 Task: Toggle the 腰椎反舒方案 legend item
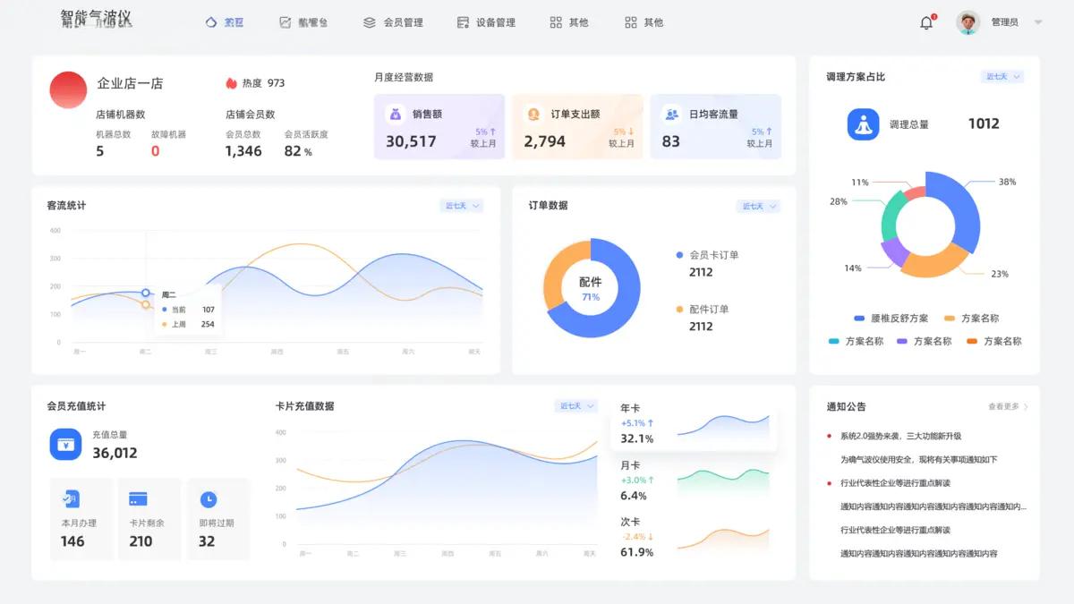(891, 319)
